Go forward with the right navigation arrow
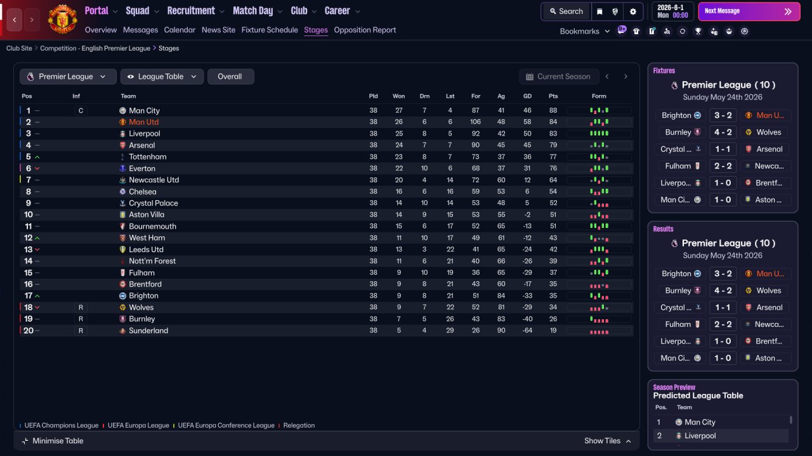 (32, 20)
